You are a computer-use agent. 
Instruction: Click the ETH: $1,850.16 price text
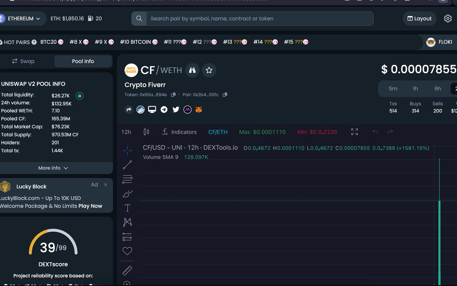click(x=67, y=18)
